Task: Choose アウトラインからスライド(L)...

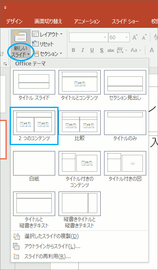Action: point(80,246)
